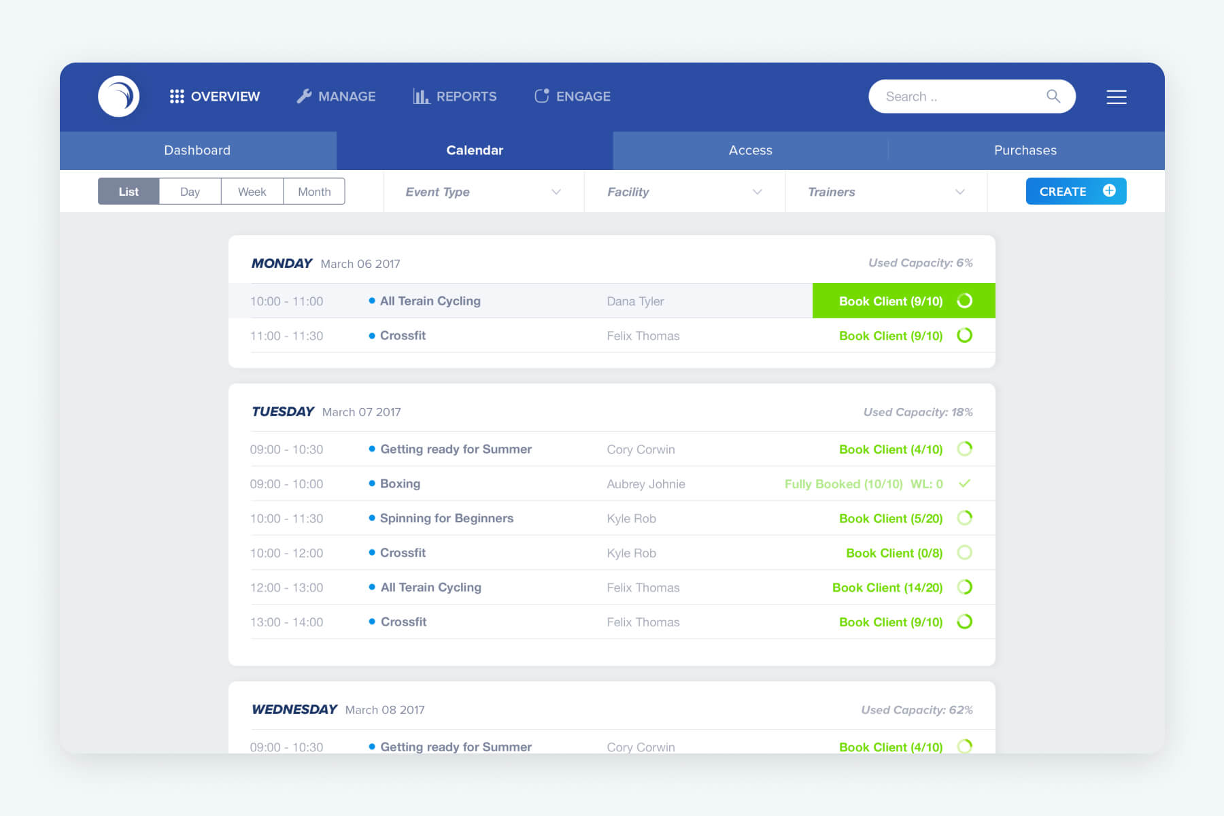The image size is (1224, 816).
Task: Open the Engage menu
Action: 572,97
